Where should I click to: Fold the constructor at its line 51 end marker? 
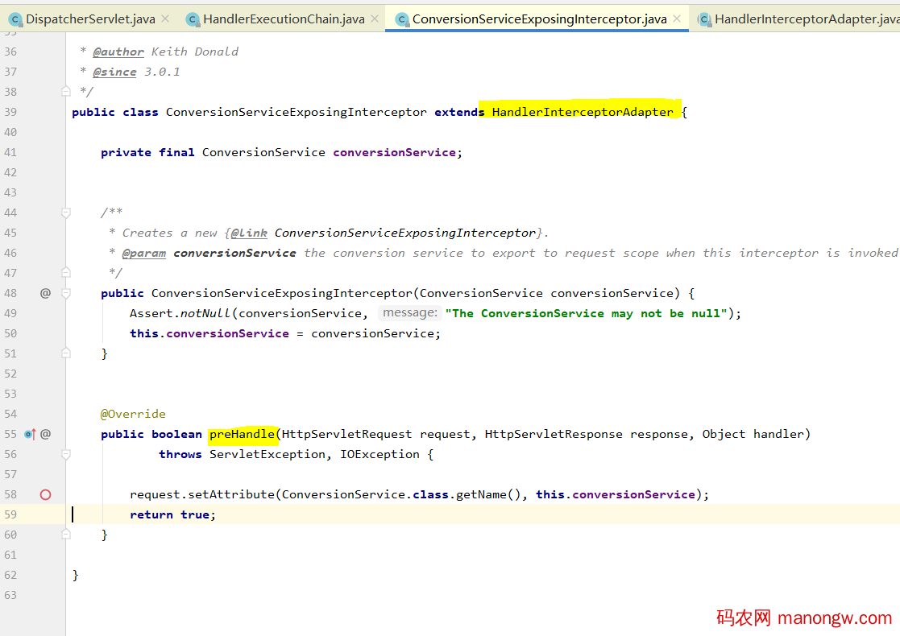(66, 353)
